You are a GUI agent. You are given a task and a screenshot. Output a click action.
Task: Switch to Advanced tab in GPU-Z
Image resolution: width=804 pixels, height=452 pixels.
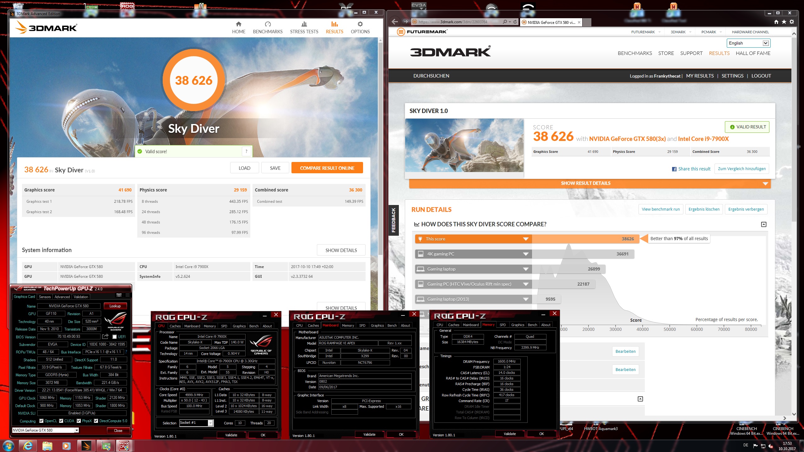[62, 297]
